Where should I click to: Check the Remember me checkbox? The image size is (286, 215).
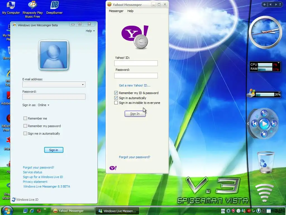[x=25, y=118]
